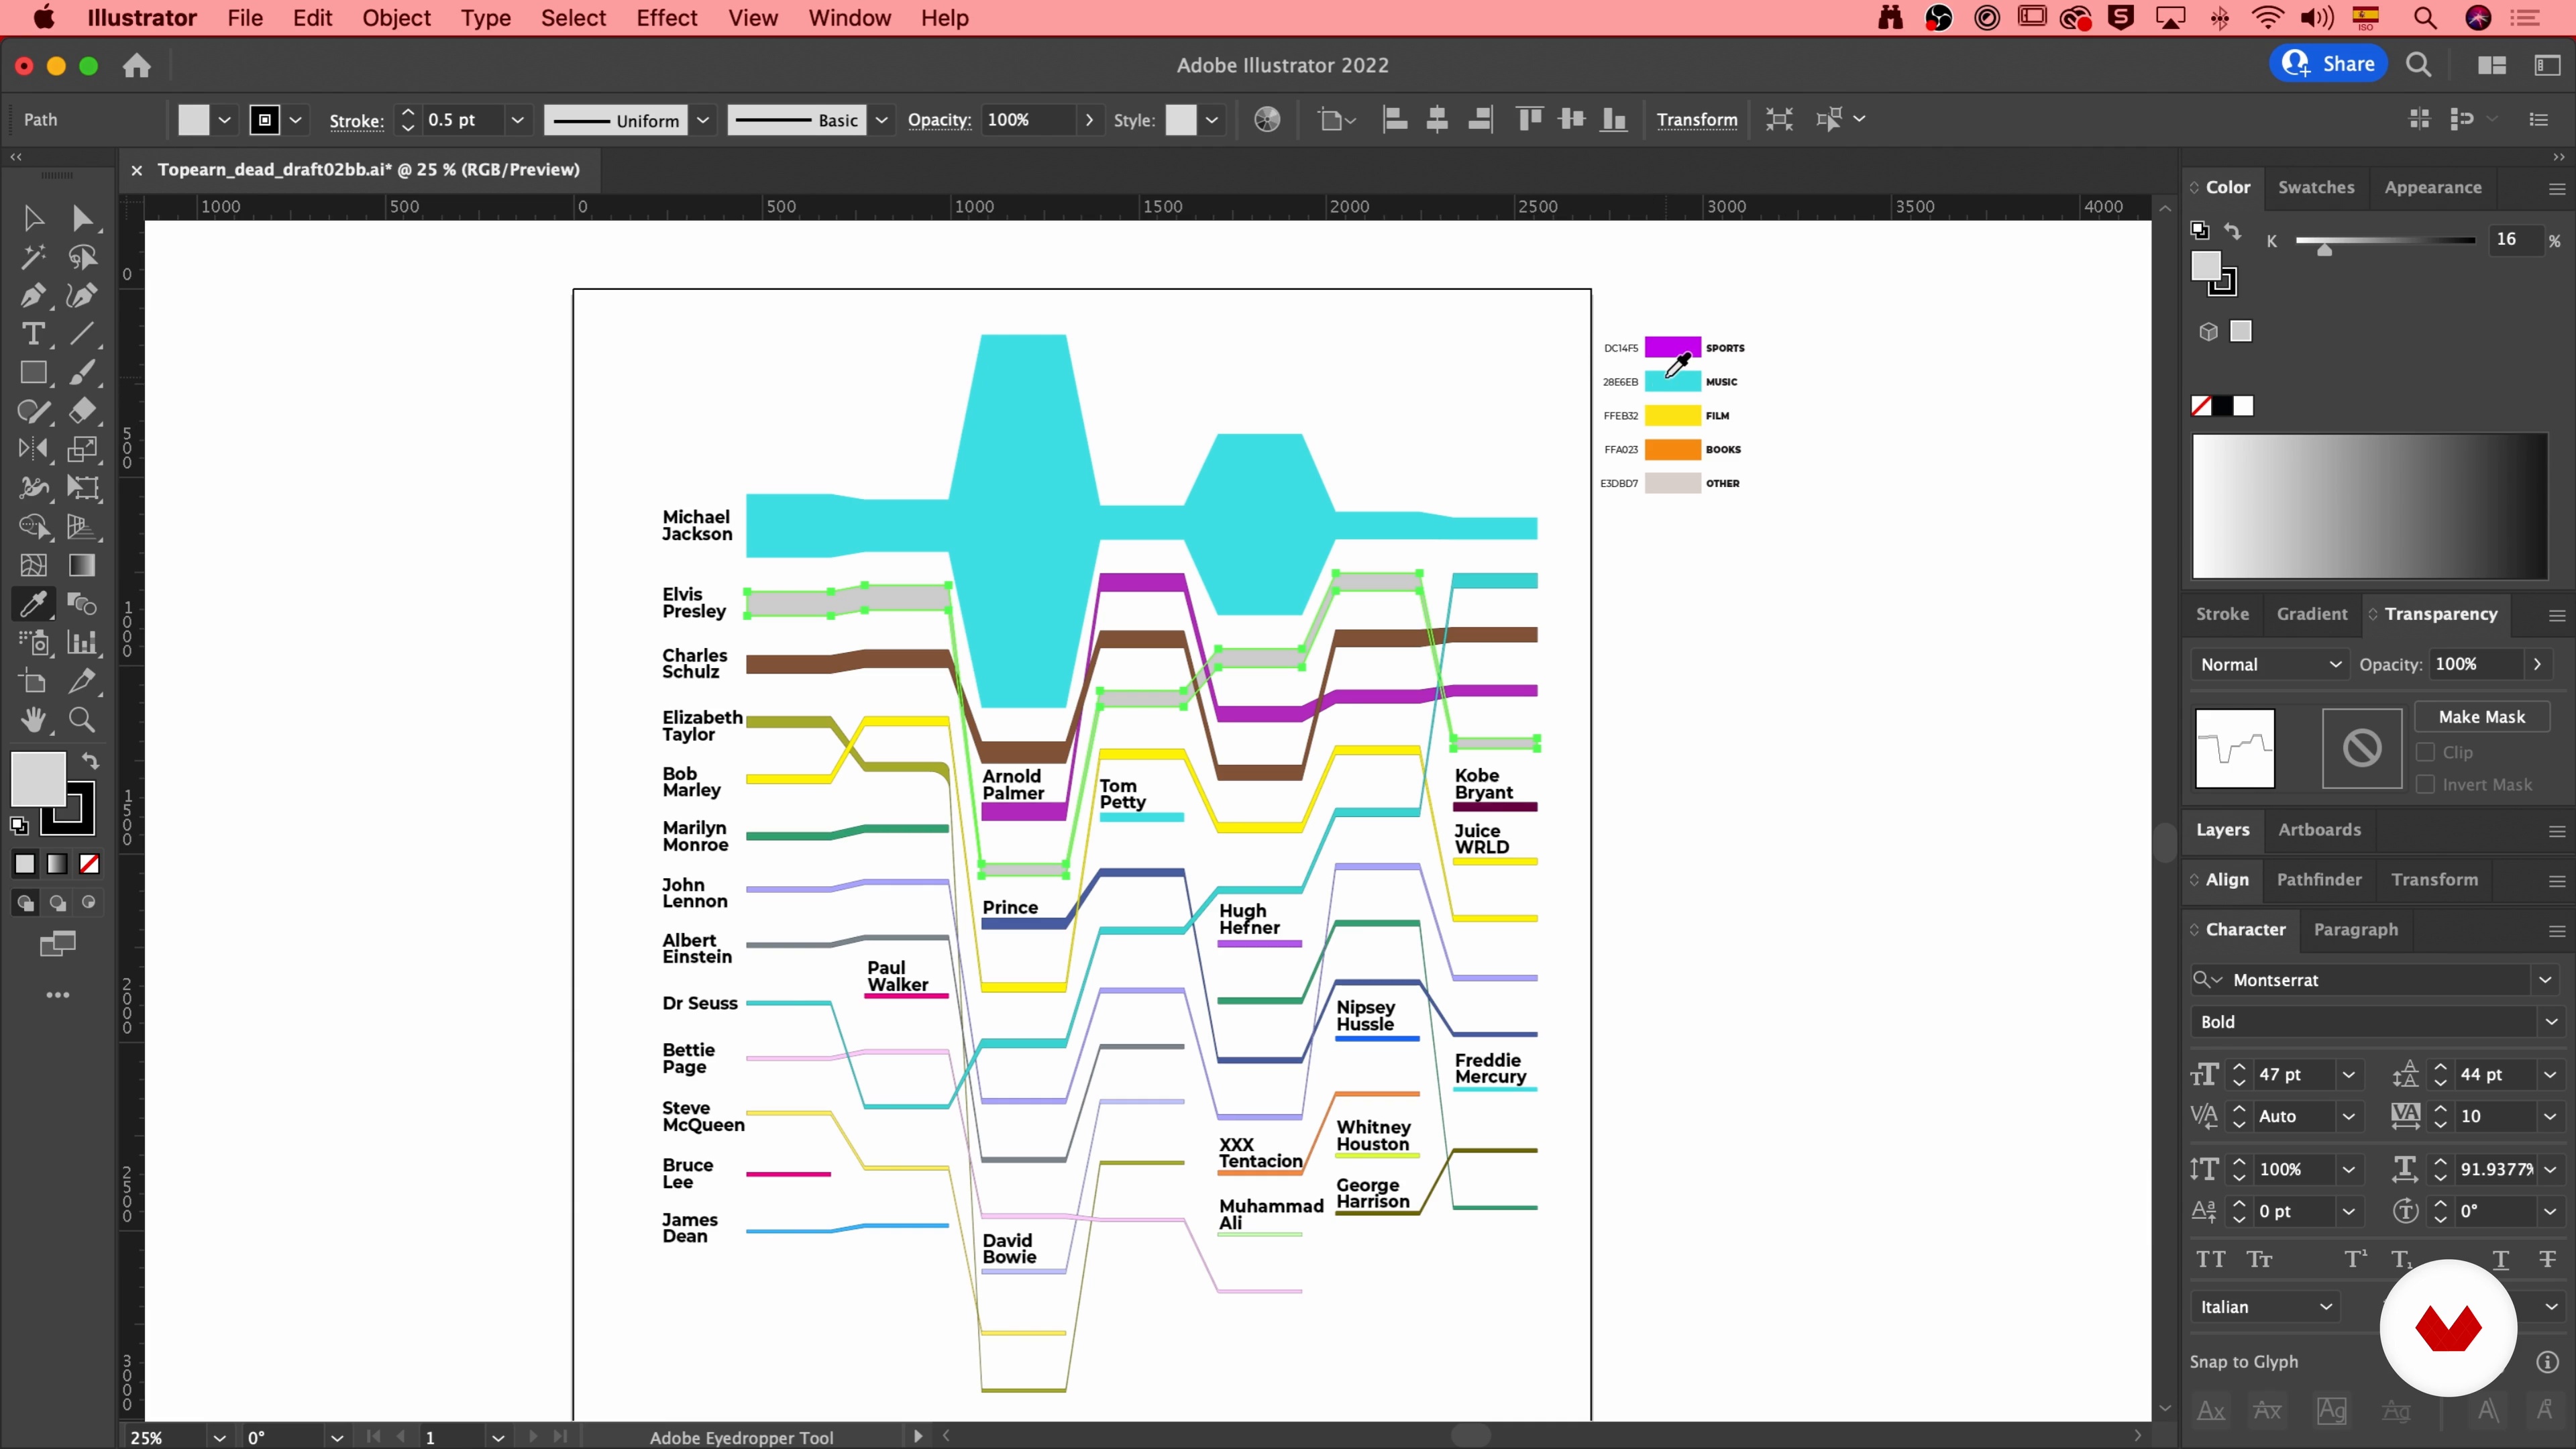Toggle Strikethrough text style

pyautogui.click(x=2547, y=1260)
